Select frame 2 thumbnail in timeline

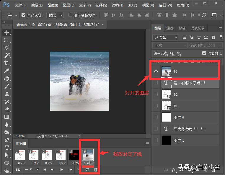(x=34, y=155)
